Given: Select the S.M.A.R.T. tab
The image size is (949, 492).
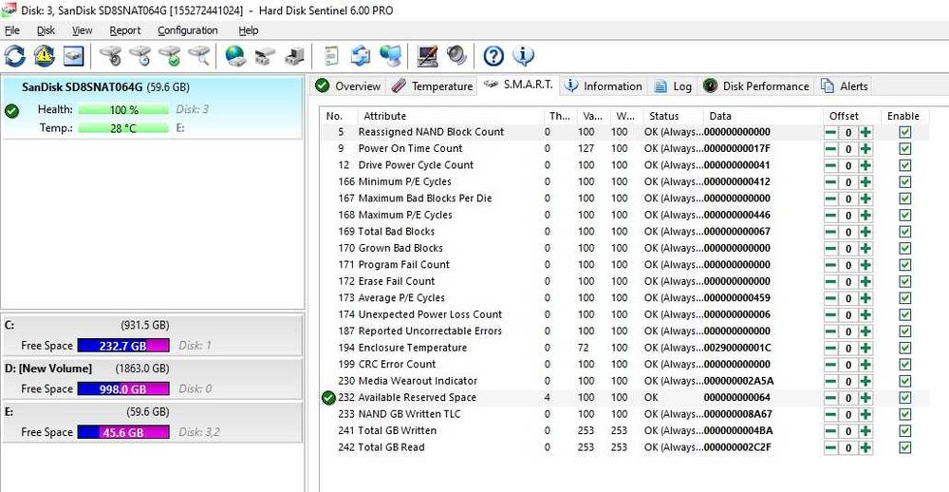Looking at the screenshot, I should (518, 85).
